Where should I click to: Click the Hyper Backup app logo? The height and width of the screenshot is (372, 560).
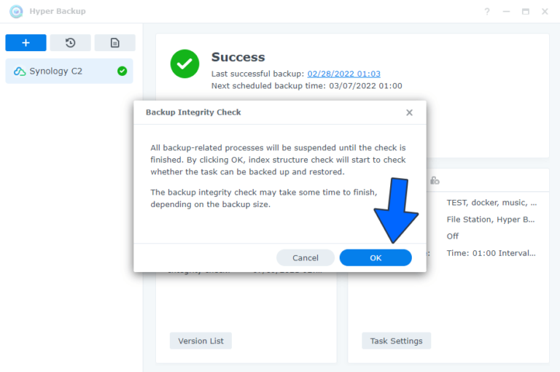16,12
